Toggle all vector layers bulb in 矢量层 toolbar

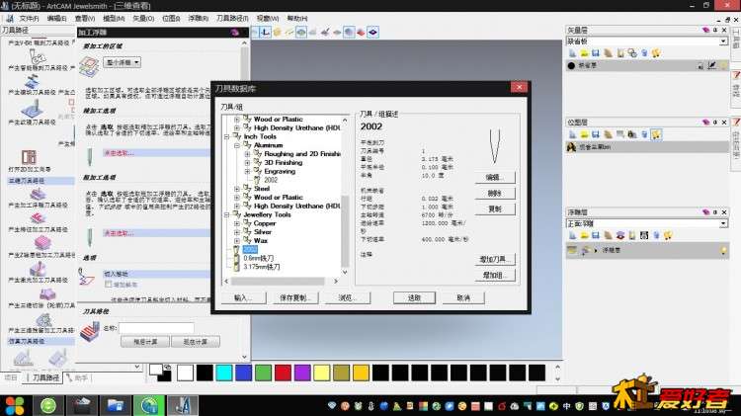656,53
